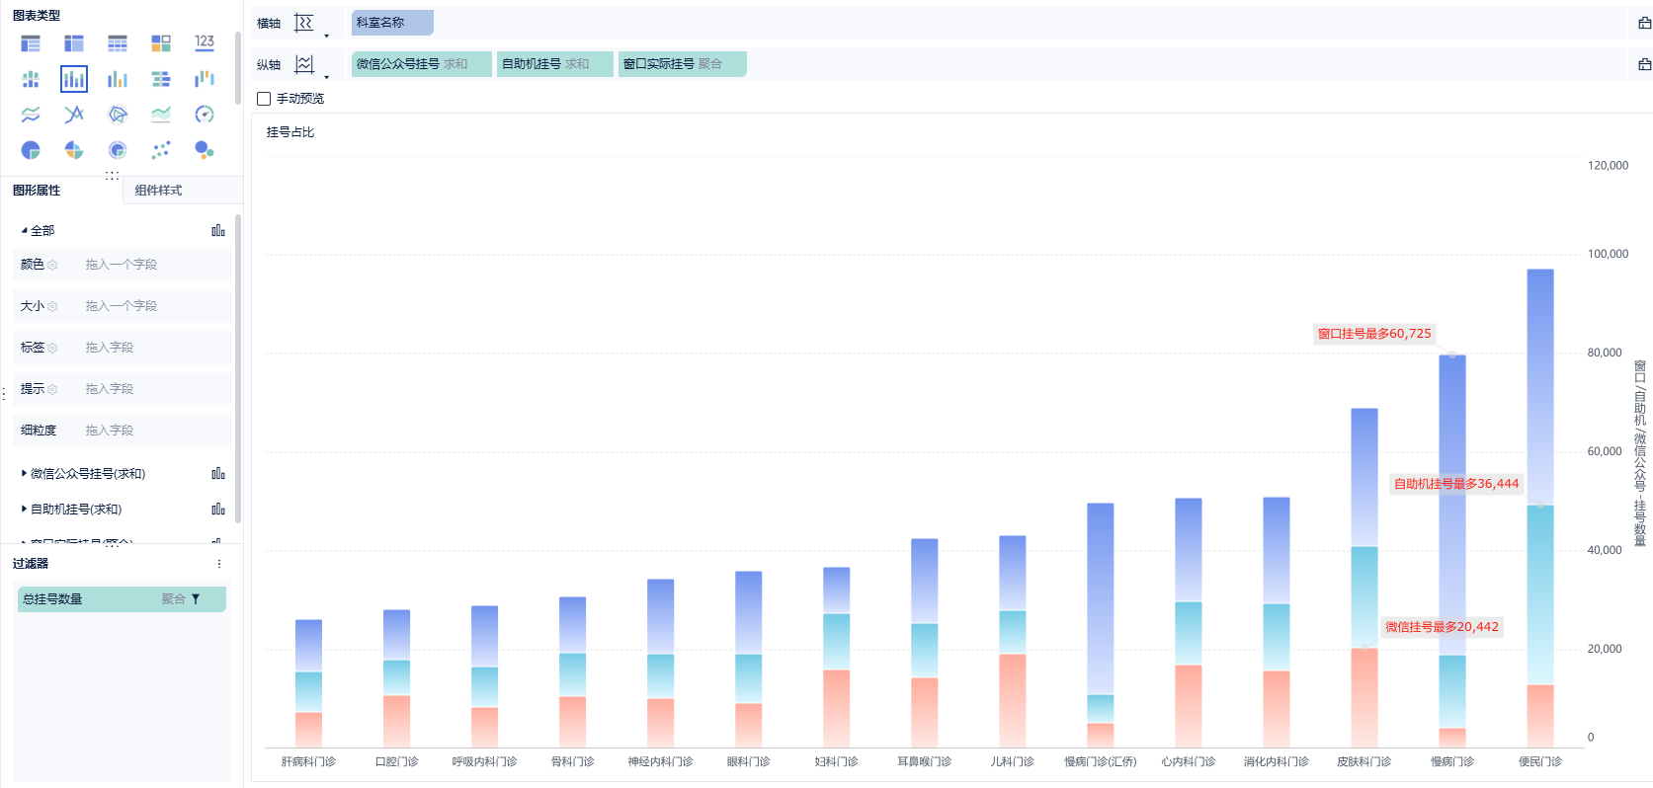Select the pie chart type icon
The image size is (1653, 788).
(31, 150)
